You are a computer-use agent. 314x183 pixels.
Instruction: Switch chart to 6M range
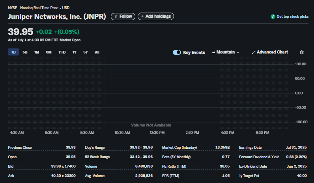point(49,52)
